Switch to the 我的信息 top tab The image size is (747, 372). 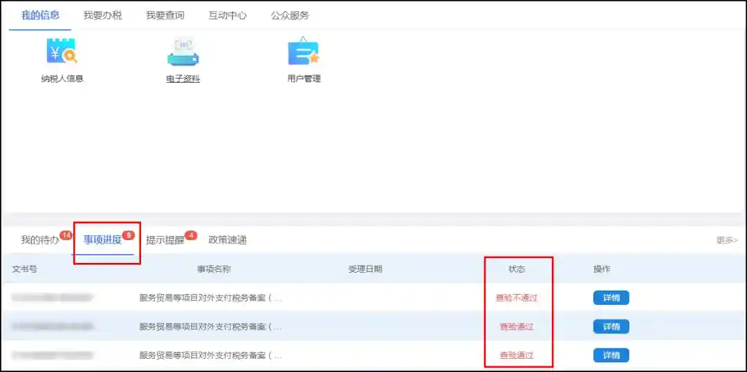tap(40, 15)
